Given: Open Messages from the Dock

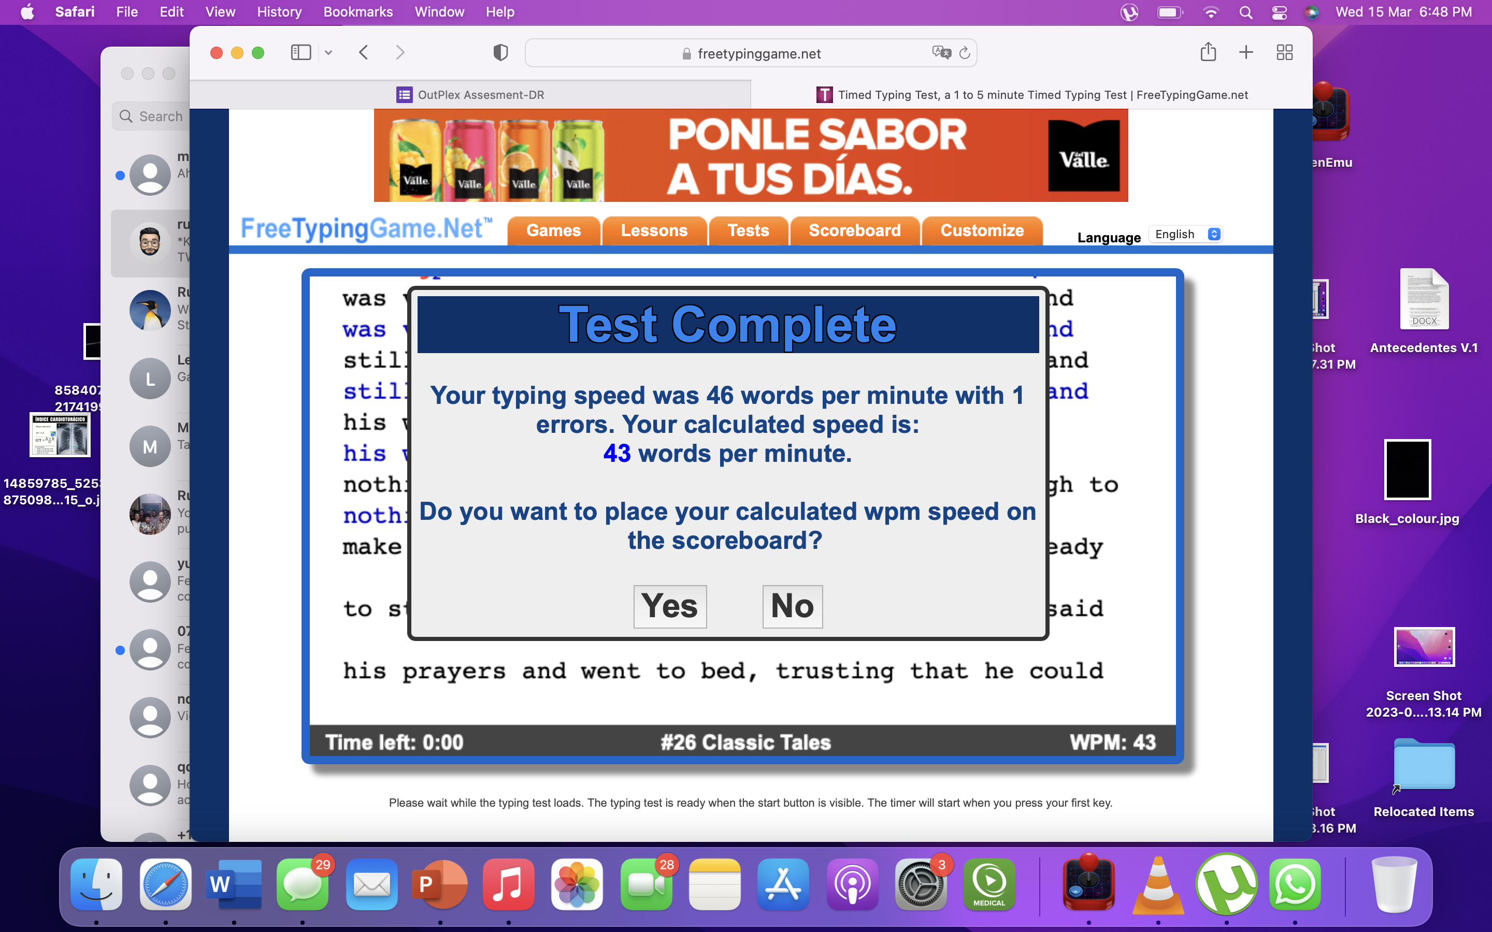Looking at the screenshot, I should coord(303,884).
